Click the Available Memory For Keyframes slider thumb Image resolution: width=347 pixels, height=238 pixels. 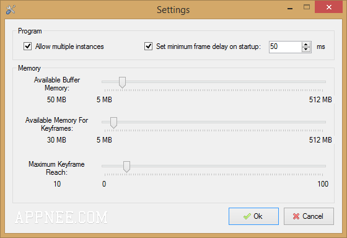pos(113,123)
